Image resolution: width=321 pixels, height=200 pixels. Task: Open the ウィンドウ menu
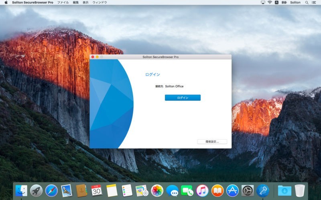100,2
